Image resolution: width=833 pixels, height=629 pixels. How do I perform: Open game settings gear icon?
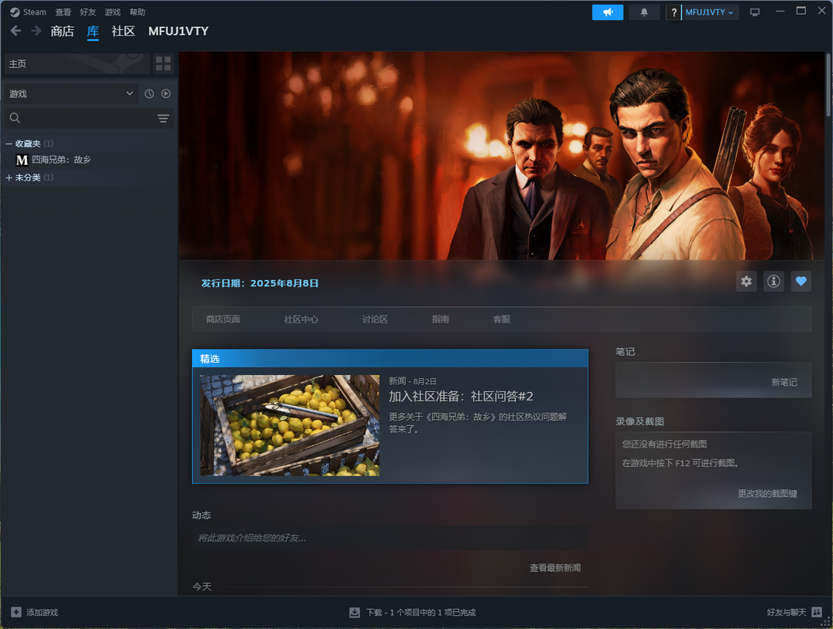[747, 281]
